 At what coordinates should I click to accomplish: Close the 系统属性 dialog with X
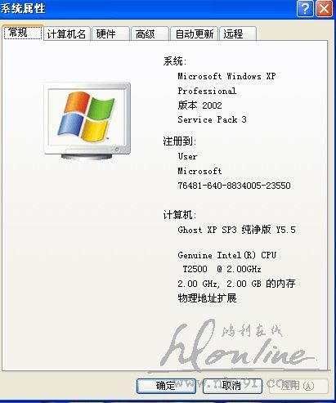tap(324, 9)
